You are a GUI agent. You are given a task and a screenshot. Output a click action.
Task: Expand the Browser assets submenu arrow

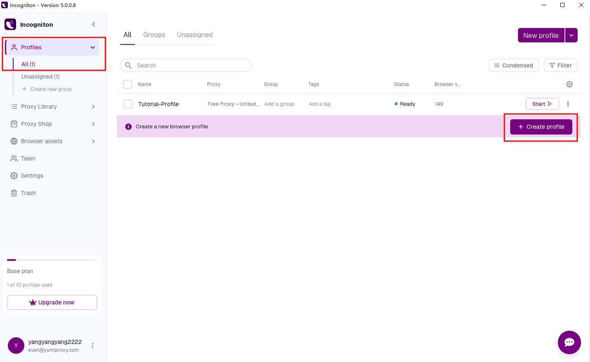pos(93,141)
